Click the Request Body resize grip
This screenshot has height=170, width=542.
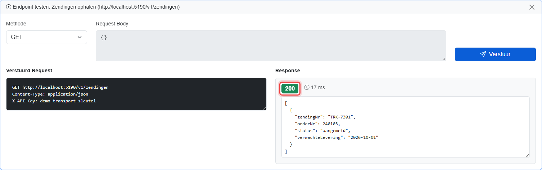tap(444, 59)
